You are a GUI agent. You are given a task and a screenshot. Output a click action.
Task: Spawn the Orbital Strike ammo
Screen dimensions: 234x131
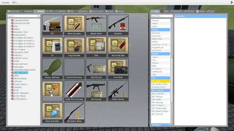pyautogui.click(x=74, y=69)
